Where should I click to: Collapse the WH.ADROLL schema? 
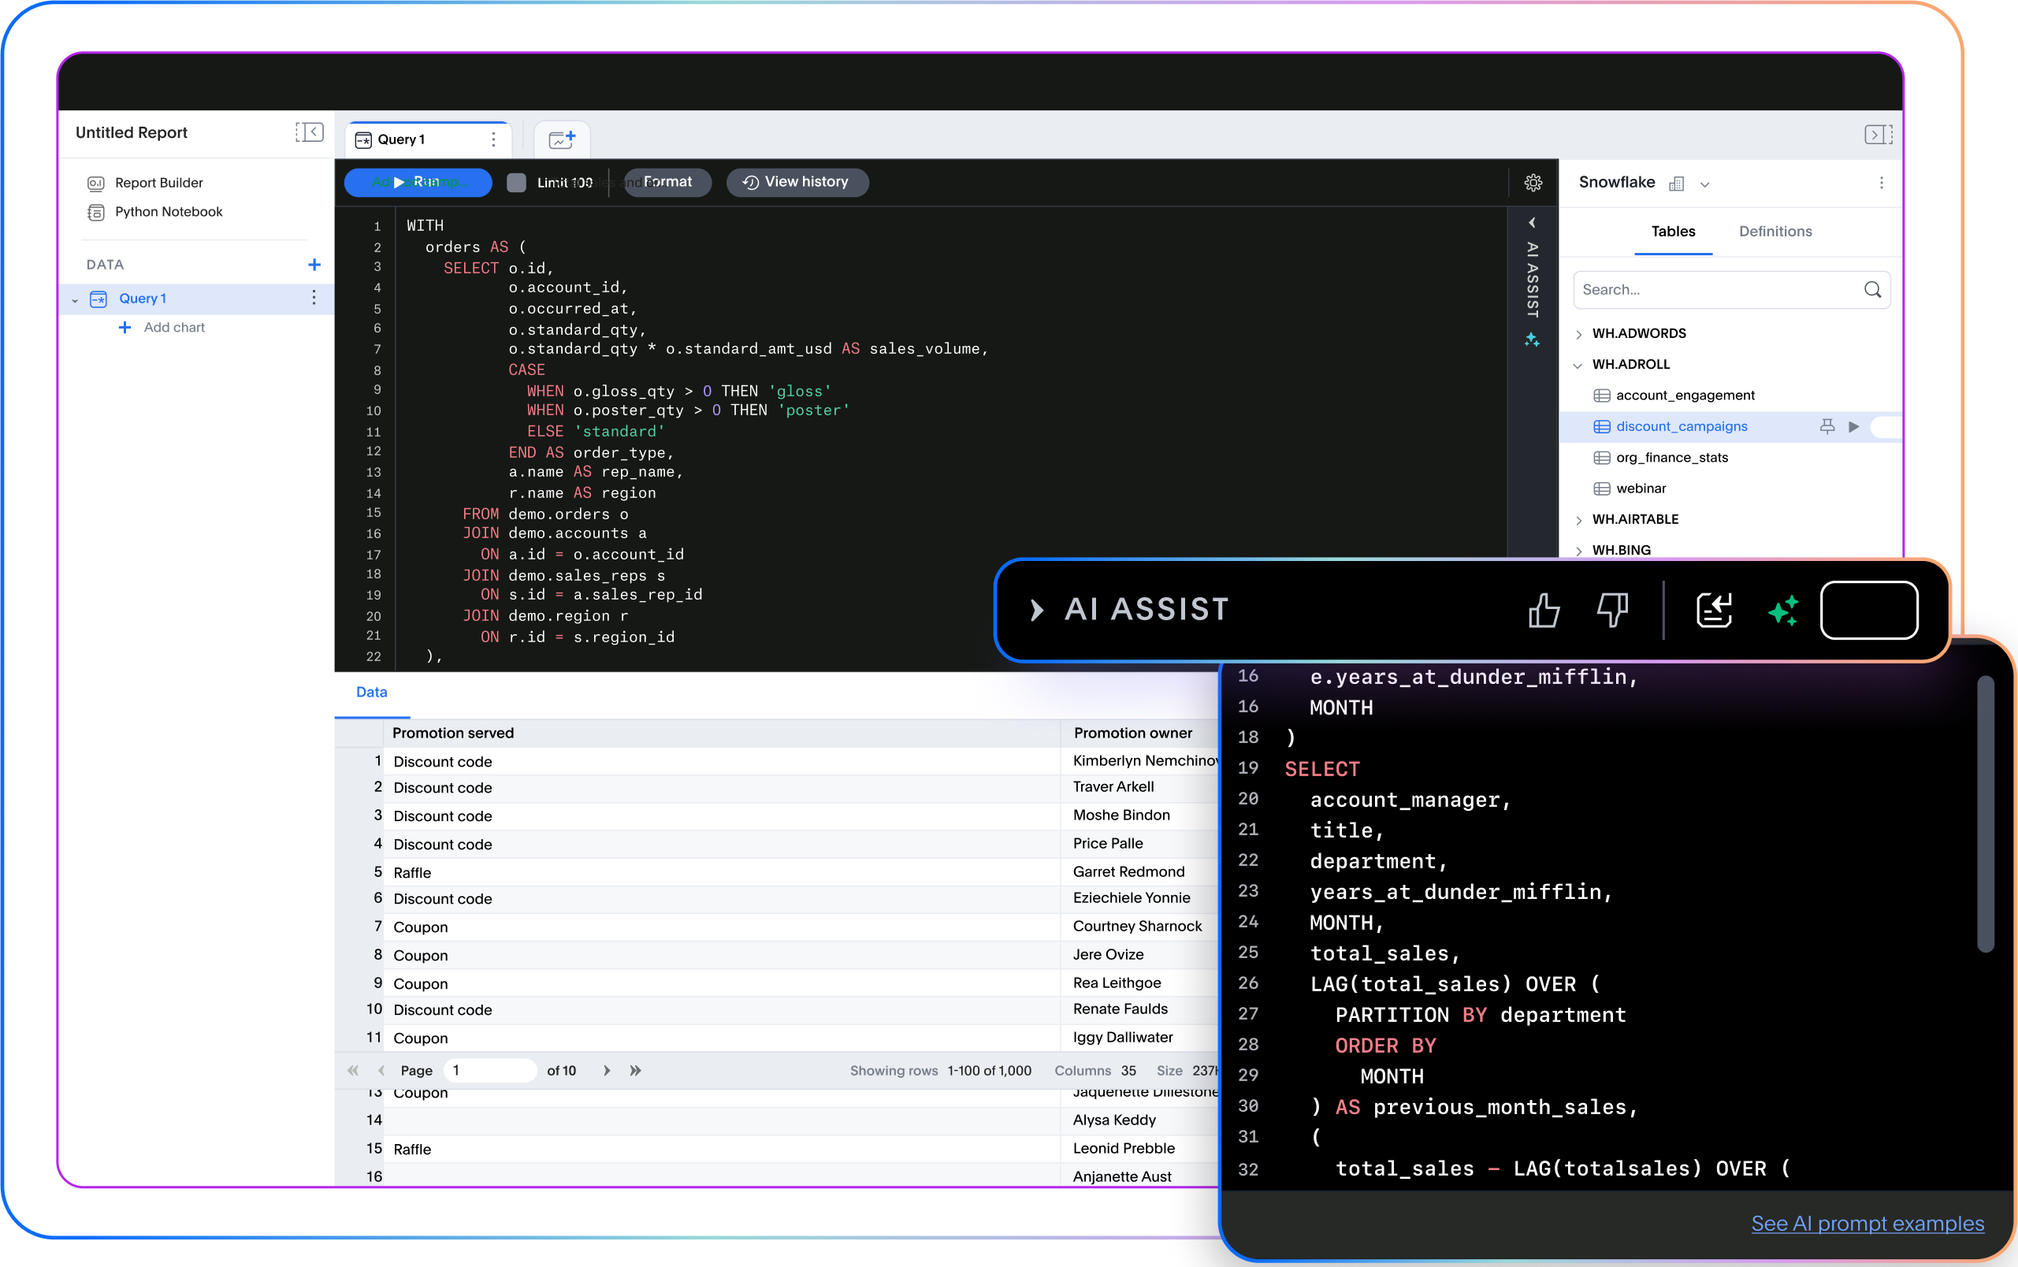[1580, 364]
